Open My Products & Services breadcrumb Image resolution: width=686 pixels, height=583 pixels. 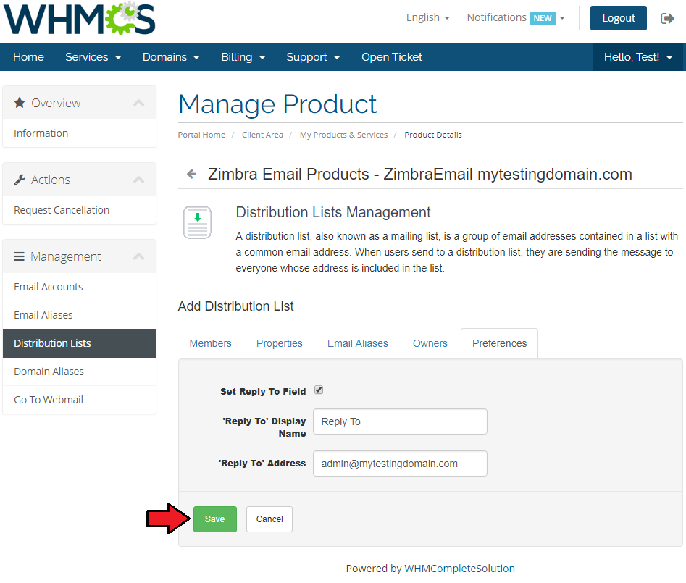coord(343,135)
